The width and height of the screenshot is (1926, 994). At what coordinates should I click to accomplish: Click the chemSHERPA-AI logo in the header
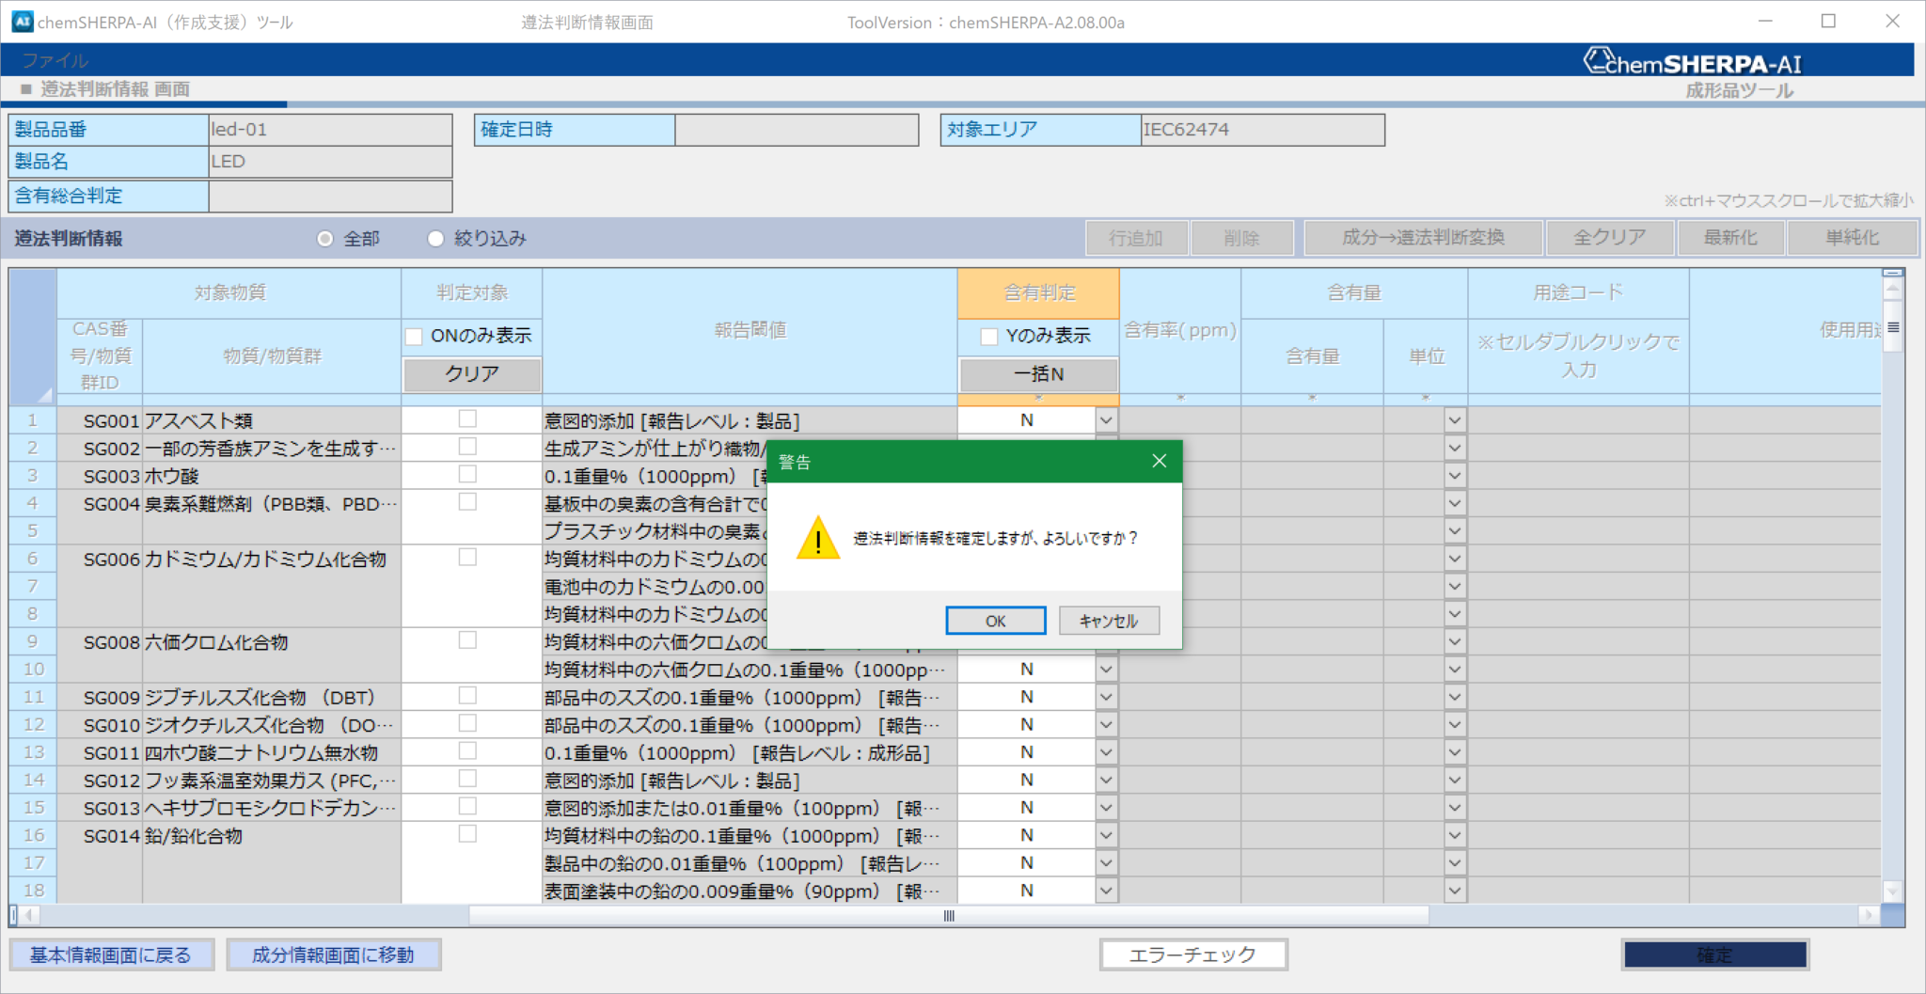[x=1691, y=63]
